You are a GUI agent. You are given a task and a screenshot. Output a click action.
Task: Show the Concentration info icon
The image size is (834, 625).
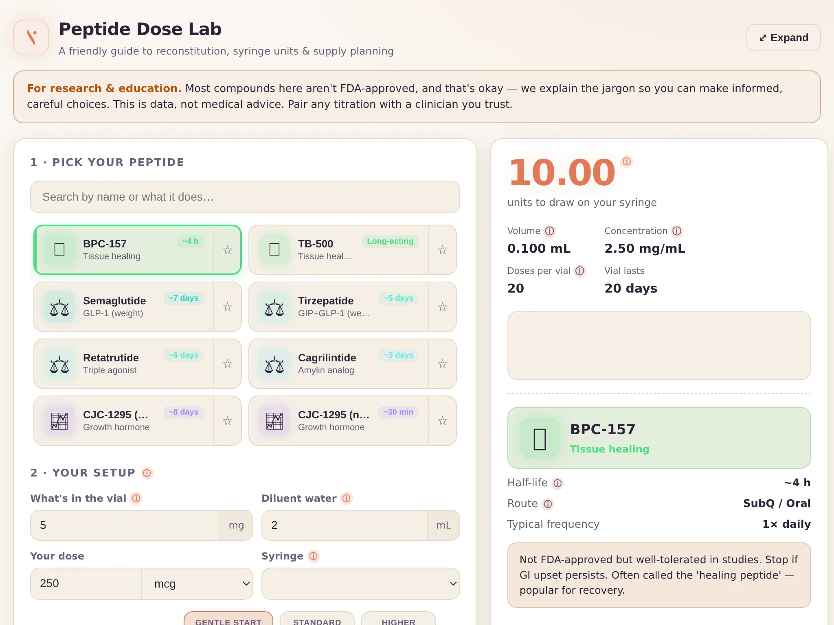coord(677,231)
